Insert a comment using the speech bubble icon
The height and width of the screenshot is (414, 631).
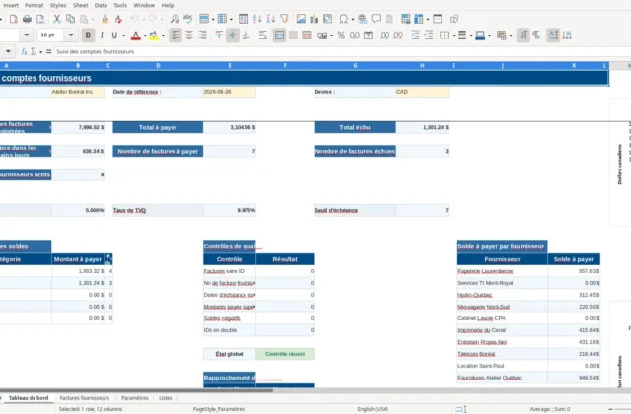coord(376,19)
